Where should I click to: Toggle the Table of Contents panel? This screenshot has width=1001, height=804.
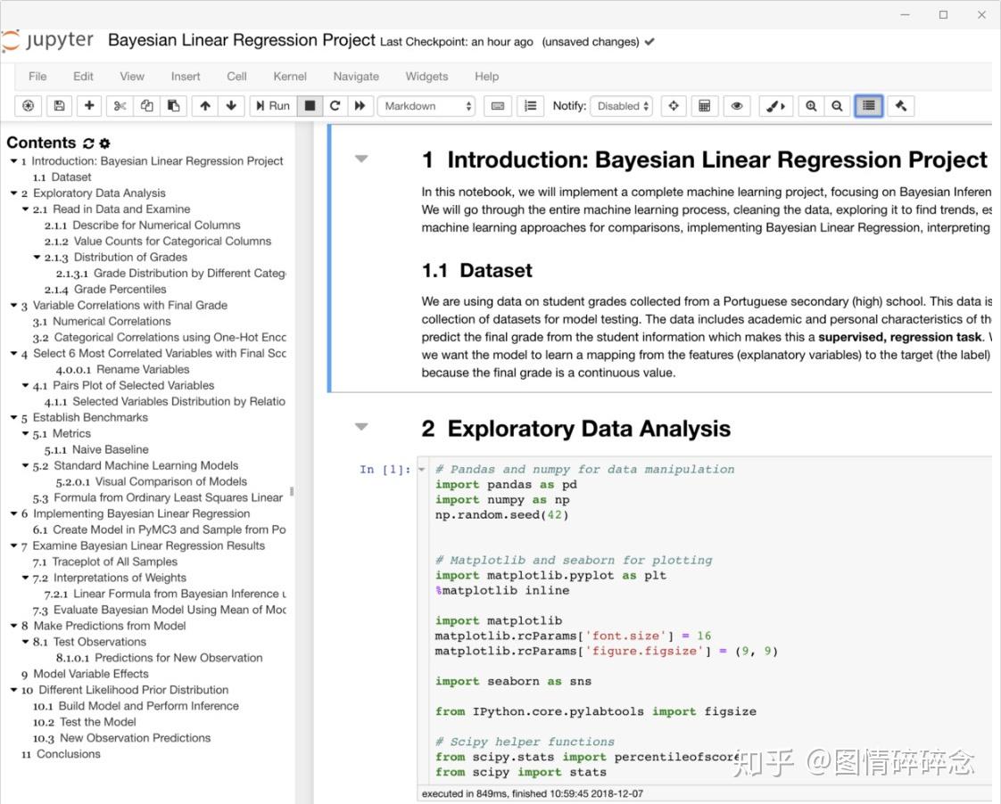pos(867,105)
